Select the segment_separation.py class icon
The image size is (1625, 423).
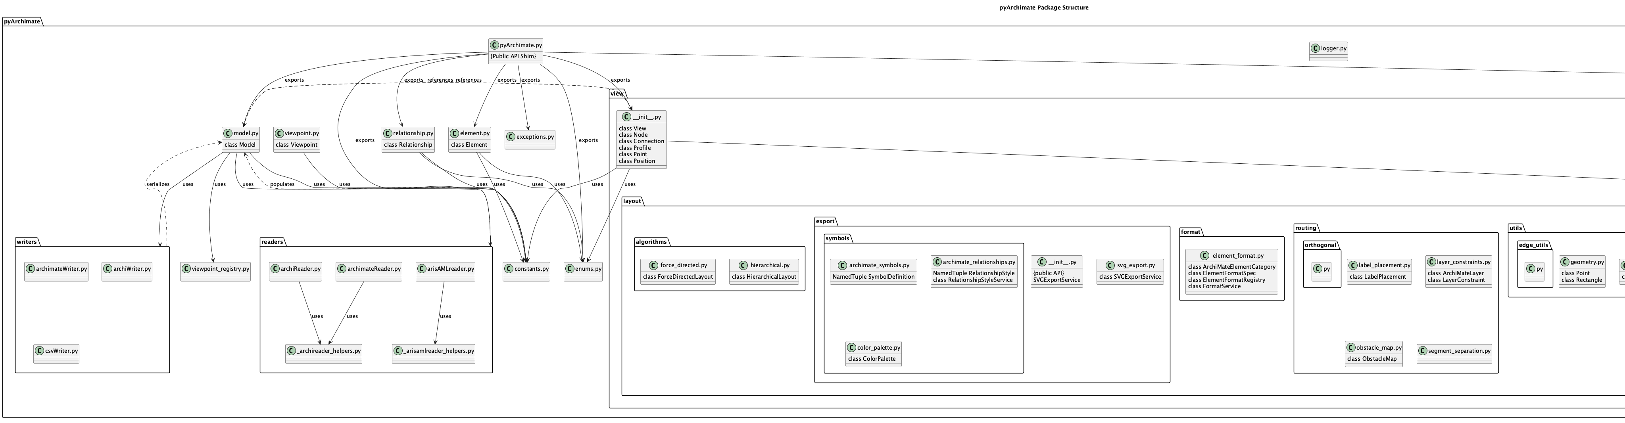[1423, 351]
